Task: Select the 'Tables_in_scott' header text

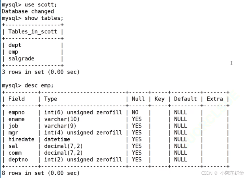Action: point(33,32)
